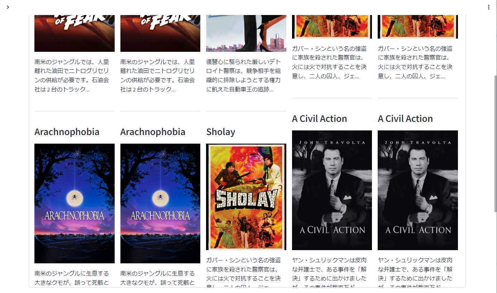Screen dimensions: 497x293
Task: Select the poster showing high heels and skyline
Action: tap(246, 33)
